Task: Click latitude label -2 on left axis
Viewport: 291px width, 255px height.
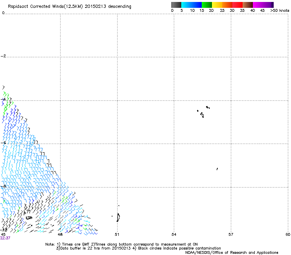Action: coord(3,56)
